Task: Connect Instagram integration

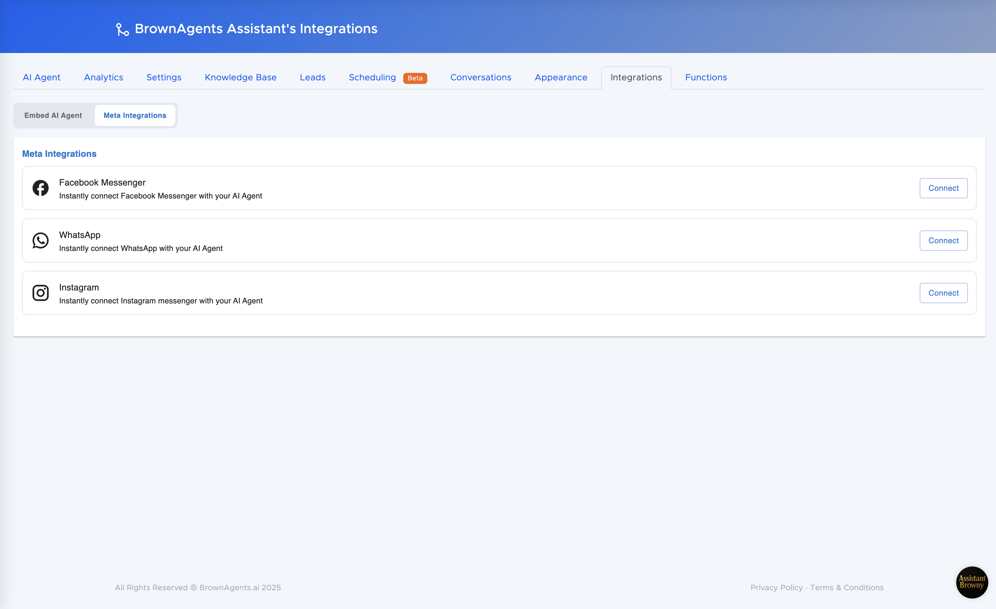Action: point(943,293)
